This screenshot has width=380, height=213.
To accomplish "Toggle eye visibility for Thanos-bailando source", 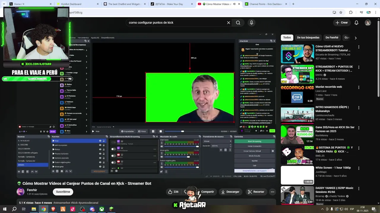I will tap(100, 154).
